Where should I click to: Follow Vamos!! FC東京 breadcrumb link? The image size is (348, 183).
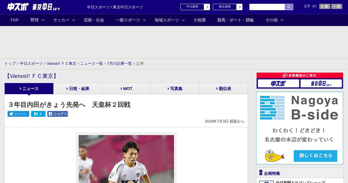(61, 63)
